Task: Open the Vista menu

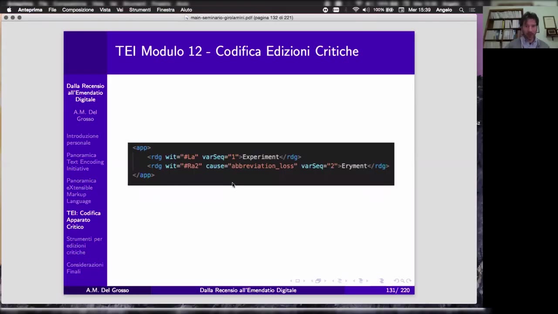Action: click(105, 10)
